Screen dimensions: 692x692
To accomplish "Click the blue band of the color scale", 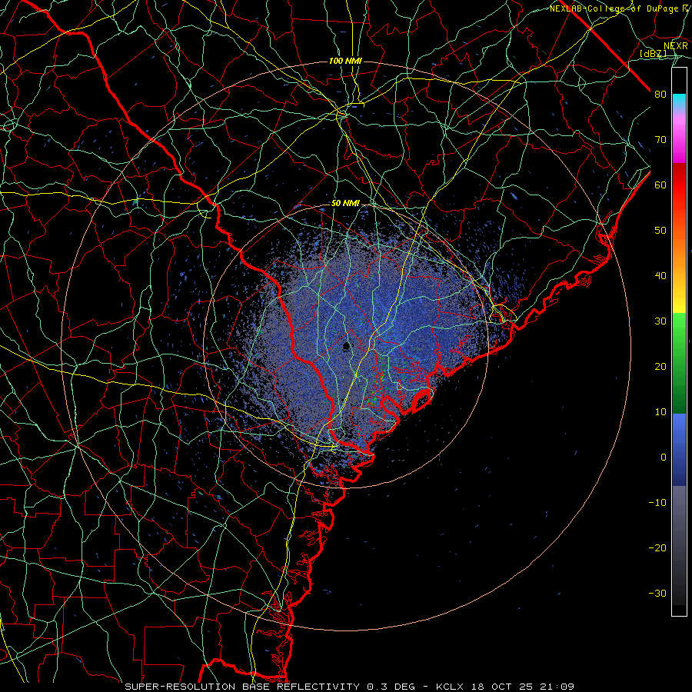I will tap(679, 450).
